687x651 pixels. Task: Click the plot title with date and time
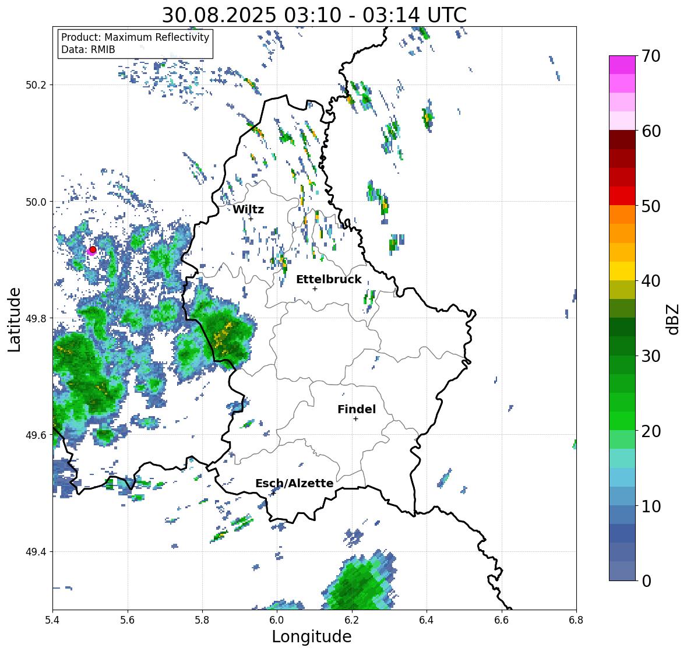coord(314,15)
